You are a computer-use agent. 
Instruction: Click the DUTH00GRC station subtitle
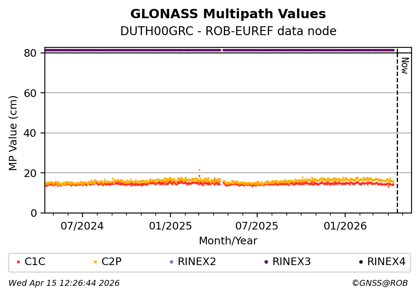pos(228,31)
